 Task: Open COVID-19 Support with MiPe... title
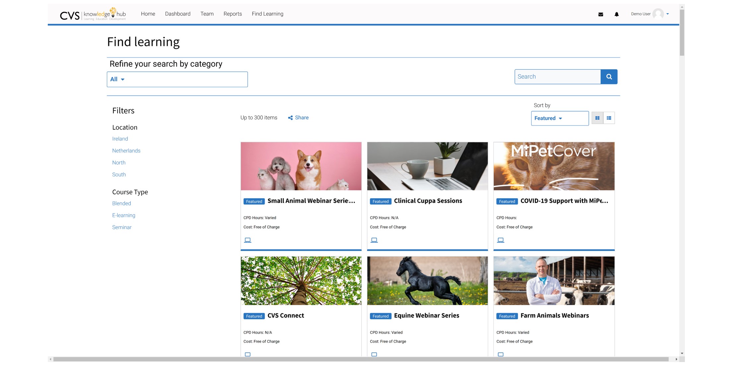[x=564, y=201]
